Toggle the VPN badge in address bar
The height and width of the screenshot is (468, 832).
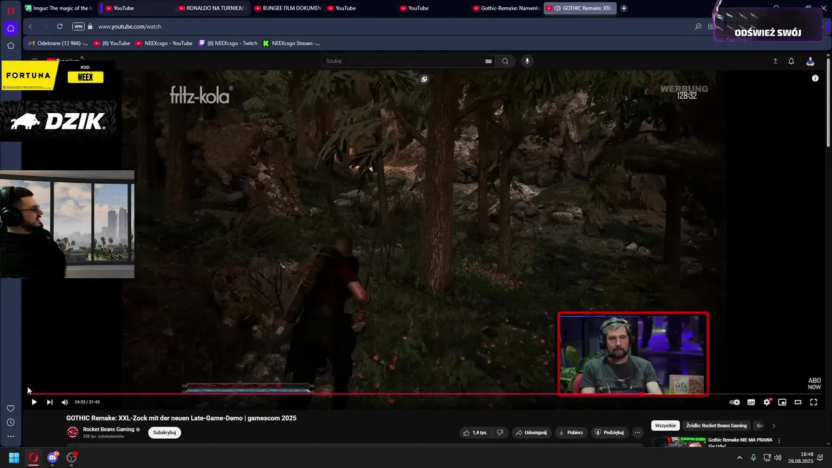coord(78,27)
